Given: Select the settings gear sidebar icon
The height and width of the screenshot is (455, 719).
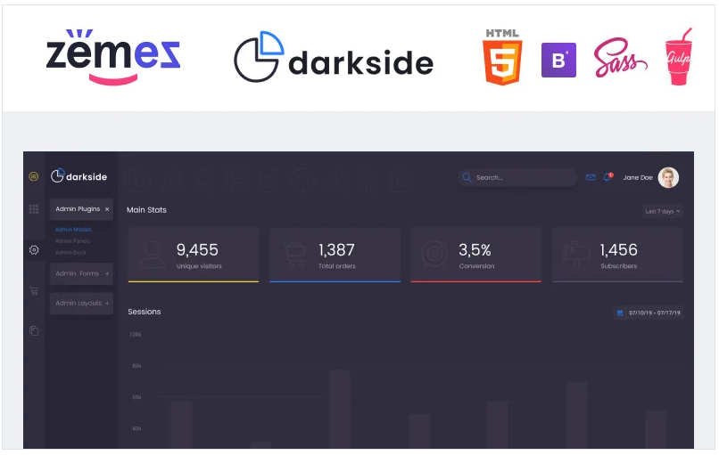Looking at the screenshot, I should 34,250.
